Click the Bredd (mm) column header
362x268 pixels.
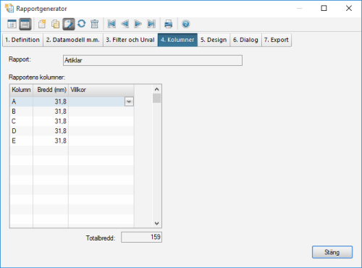(x=51, y=90)
